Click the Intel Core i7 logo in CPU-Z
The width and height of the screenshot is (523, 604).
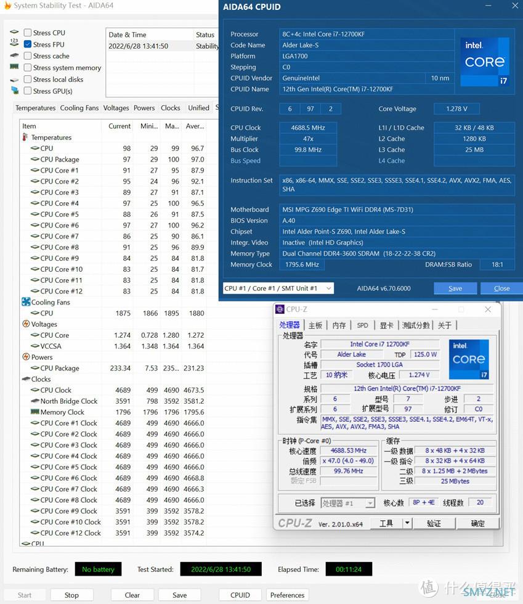click(469, 359)
